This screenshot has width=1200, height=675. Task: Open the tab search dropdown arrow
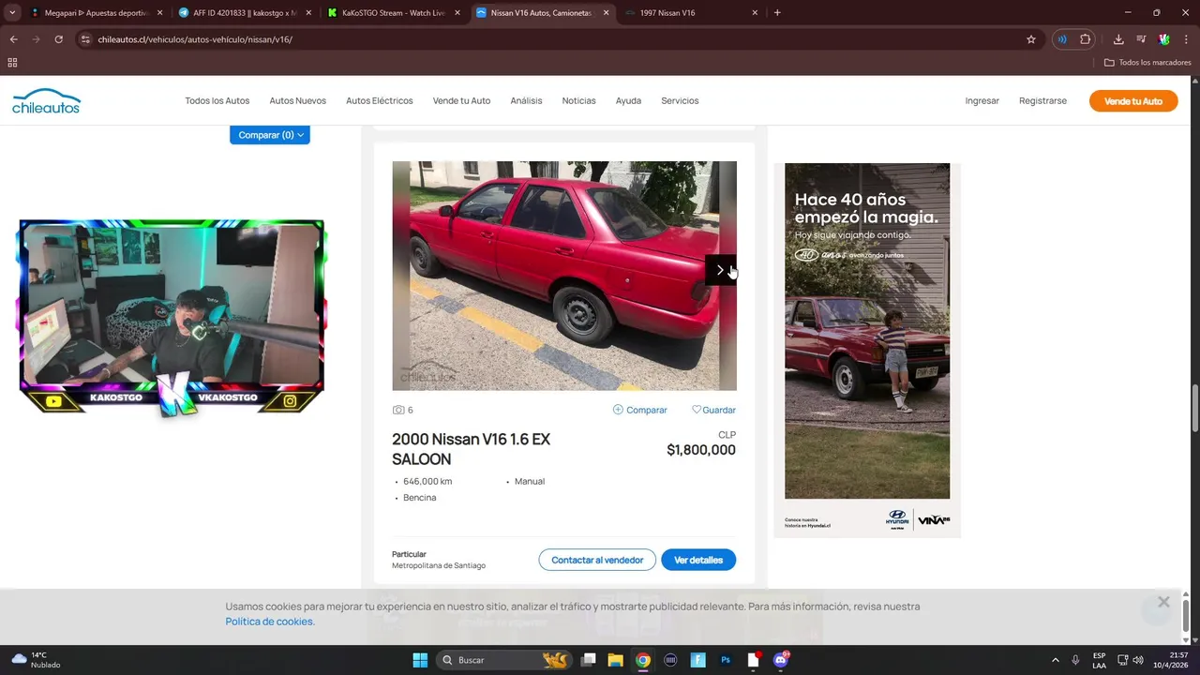tap(12, 12)
